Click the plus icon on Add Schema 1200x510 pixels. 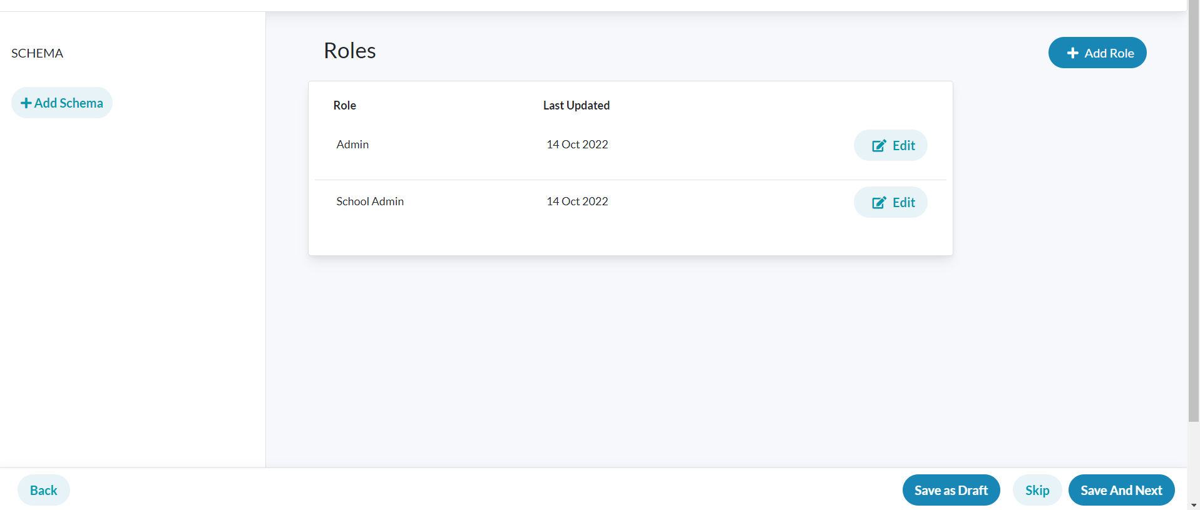(x=26, y=102)
